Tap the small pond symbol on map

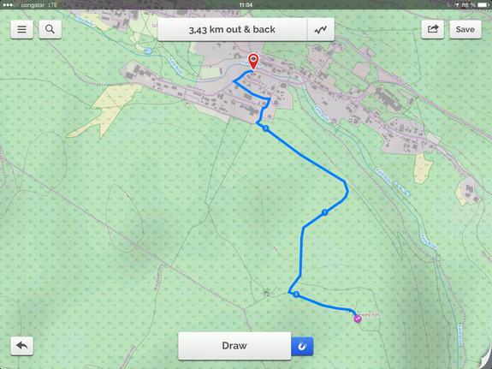(x=149, y=51)
